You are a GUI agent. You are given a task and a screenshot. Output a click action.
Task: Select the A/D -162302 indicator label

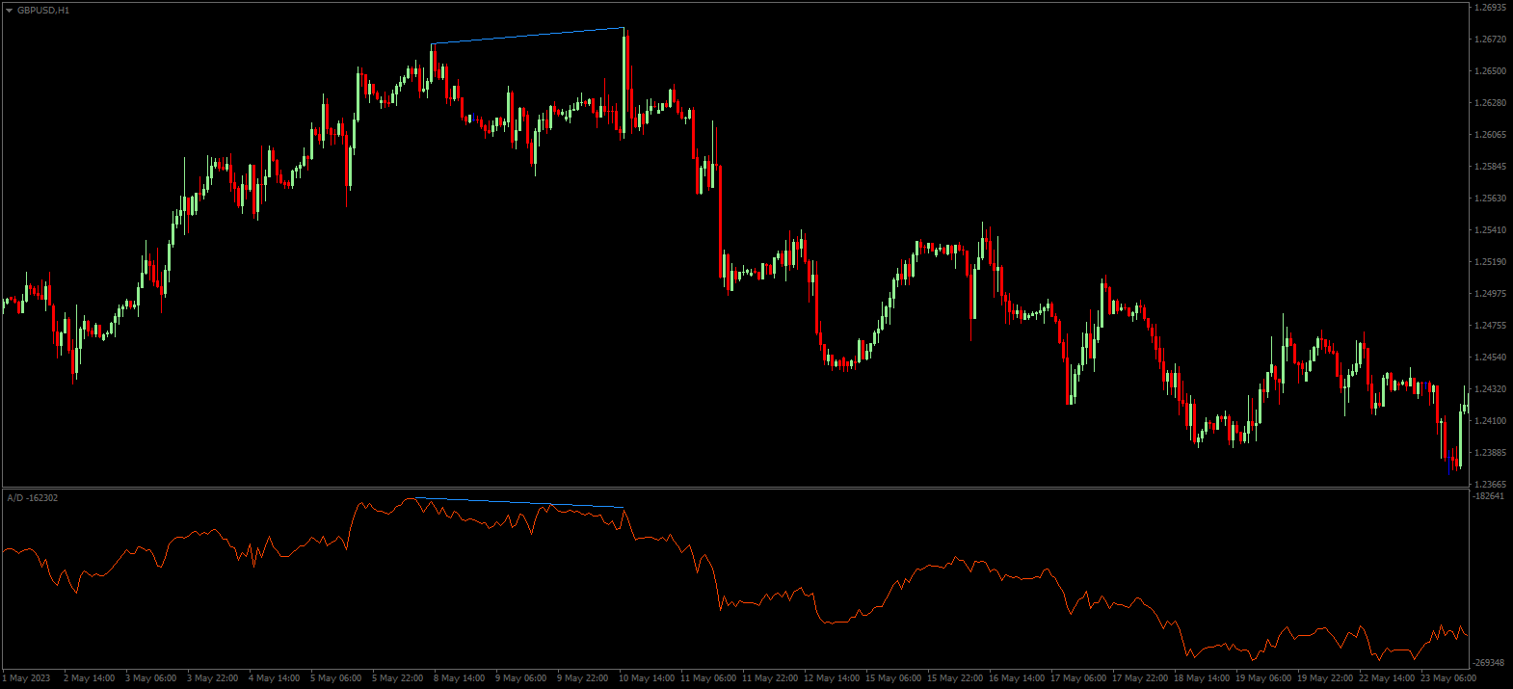pos(33,498)
